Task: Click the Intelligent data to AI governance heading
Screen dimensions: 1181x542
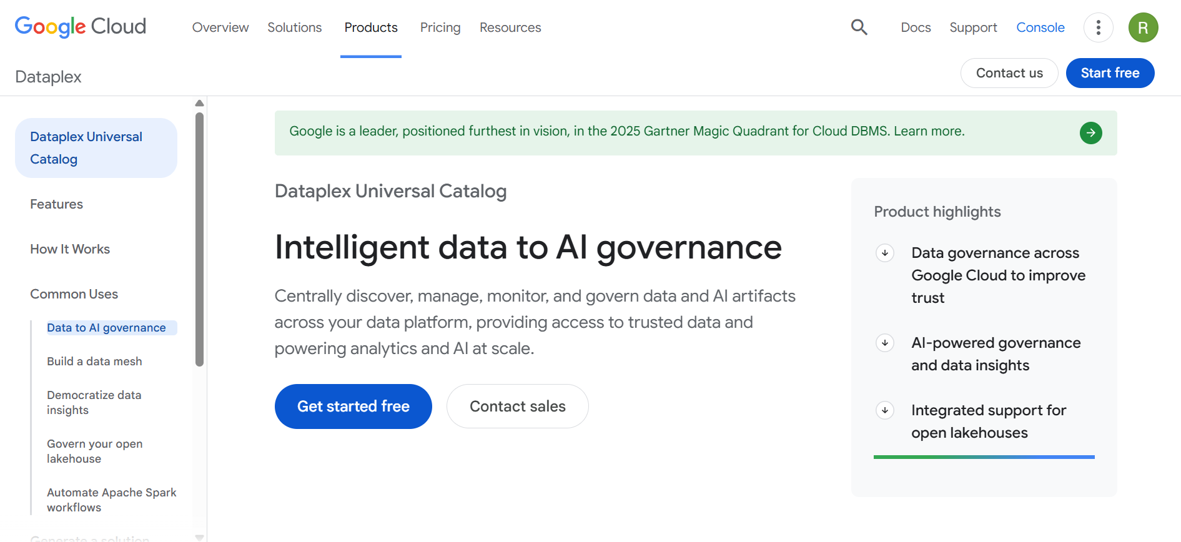Action: [528, 247]
